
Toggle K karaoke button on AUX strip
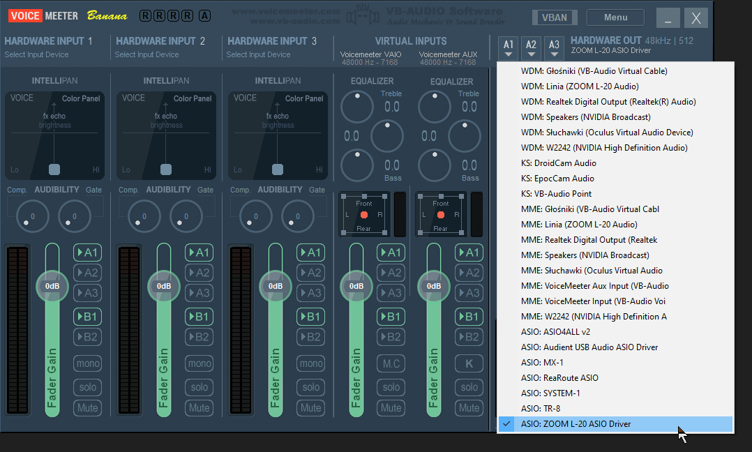click(469, 363)
